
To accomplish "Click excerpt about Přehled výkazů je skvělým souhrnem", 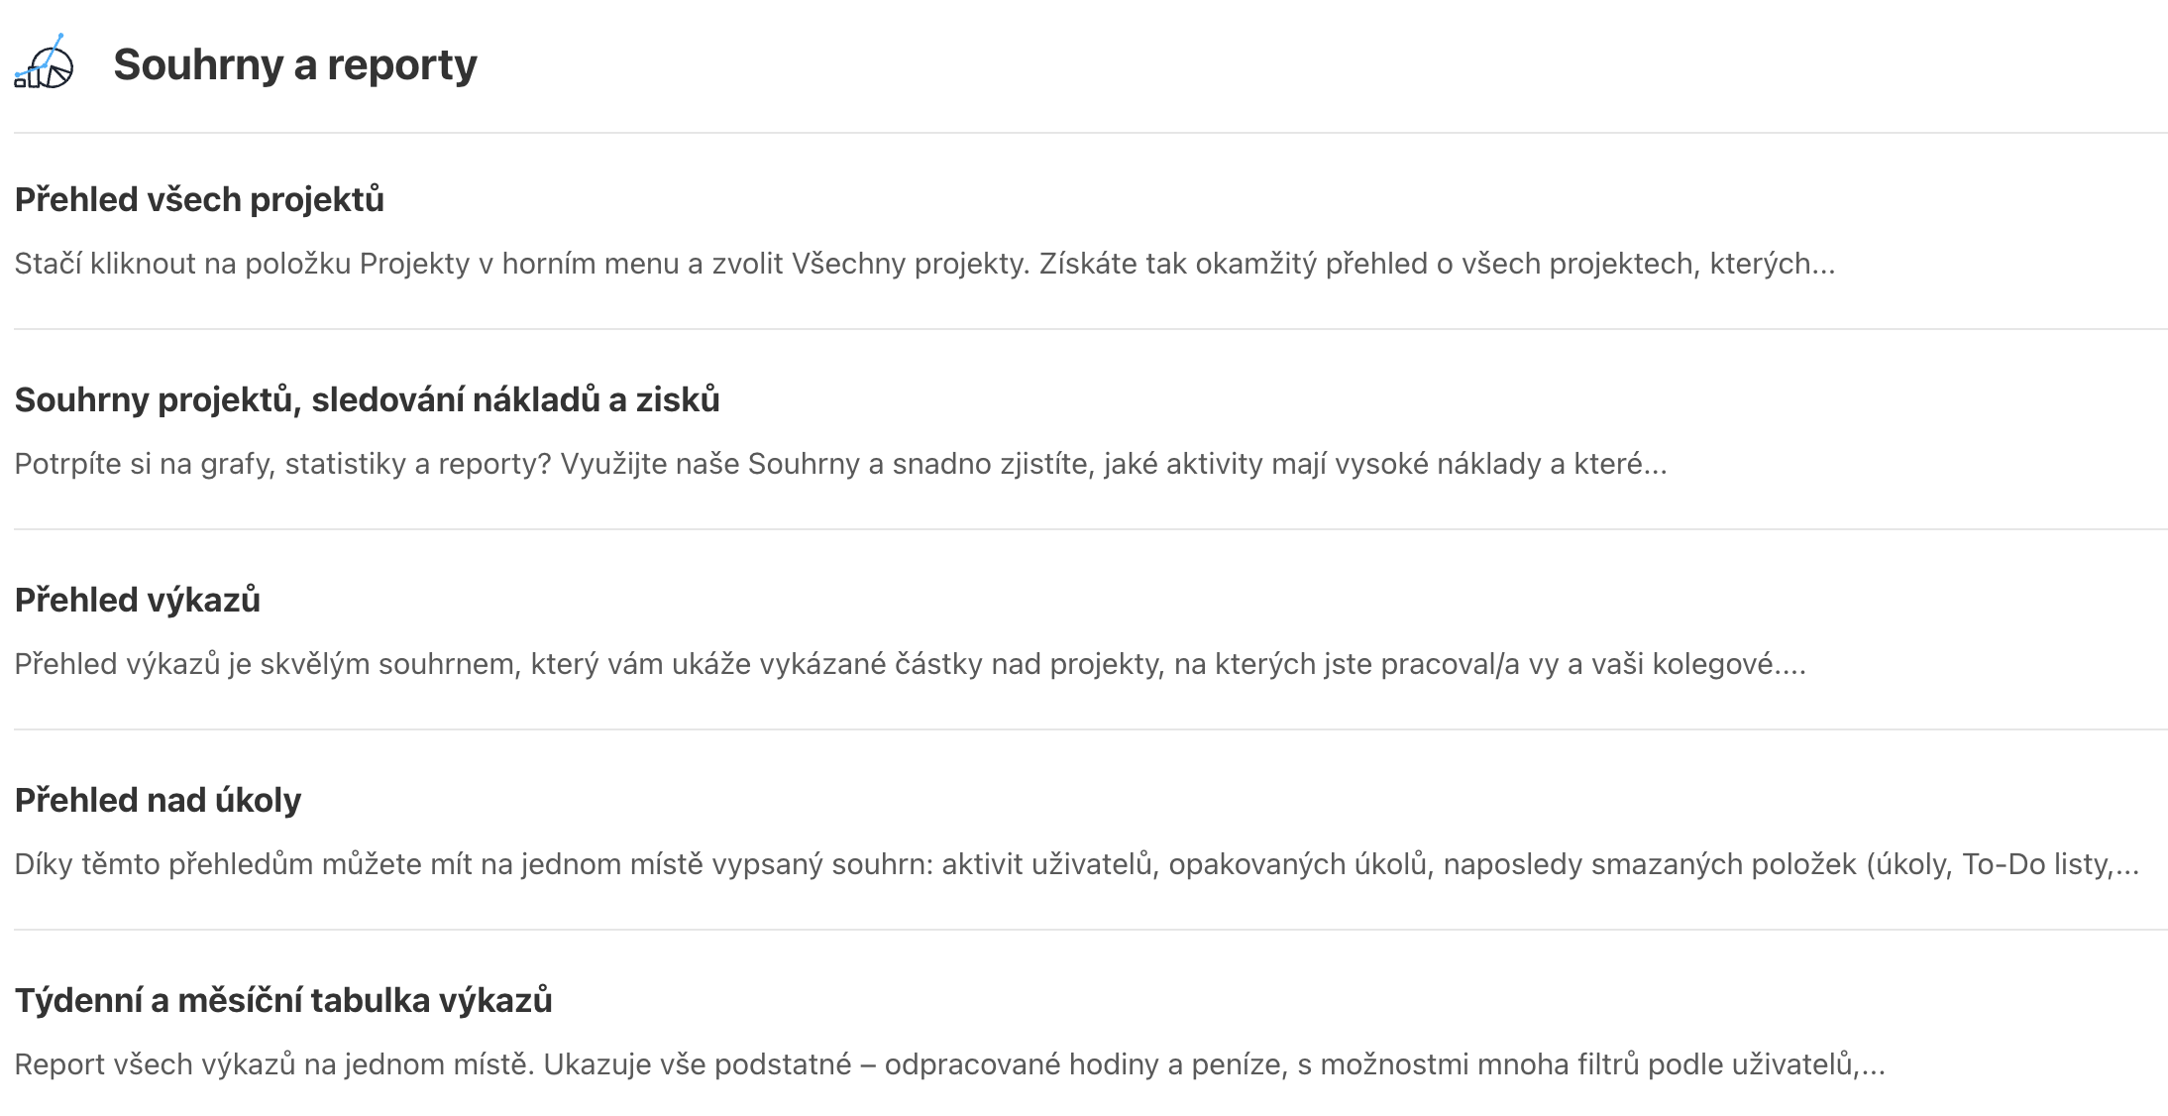I will 910,664.
